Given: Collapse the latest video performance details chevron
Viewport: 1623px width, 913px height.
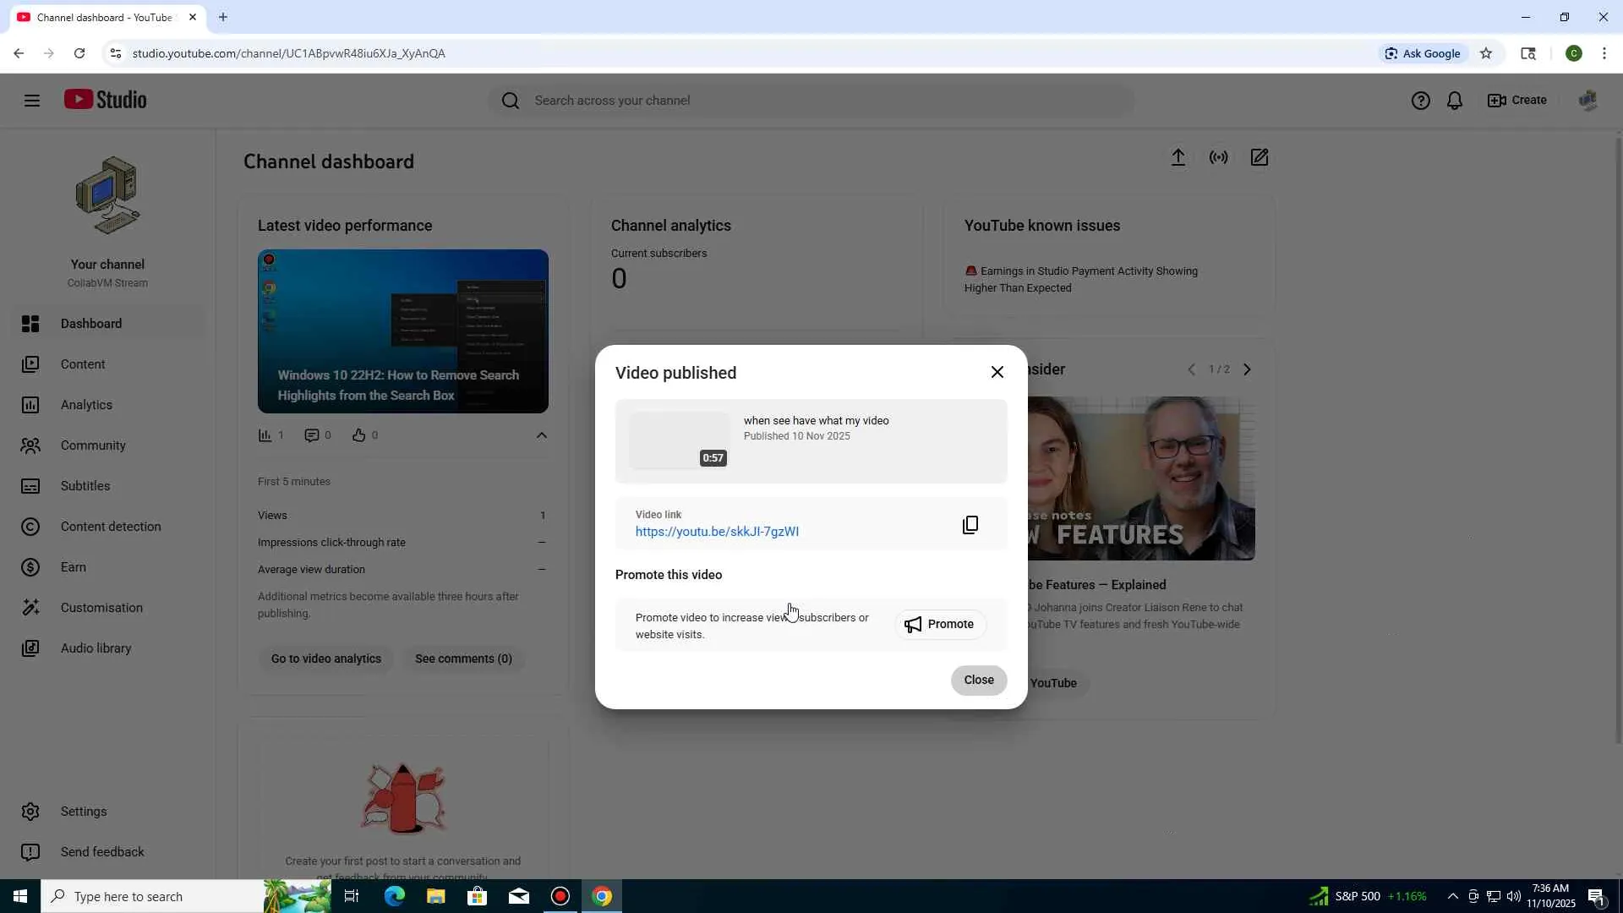Looking at the screenshot, I should coord(541,435).
